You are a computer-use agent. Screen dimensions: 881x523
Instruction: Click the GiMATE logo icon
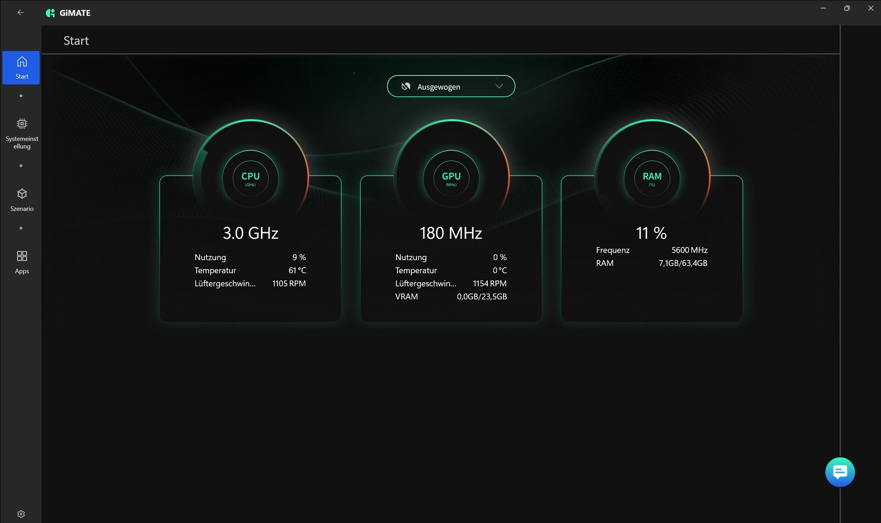point(50,13)
